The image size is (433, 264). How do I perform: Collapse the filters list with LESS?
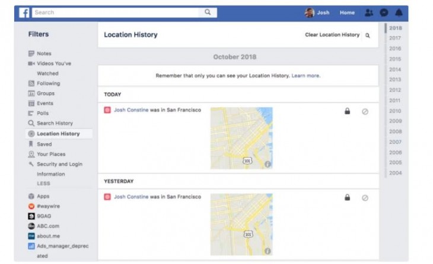[44, 183]
